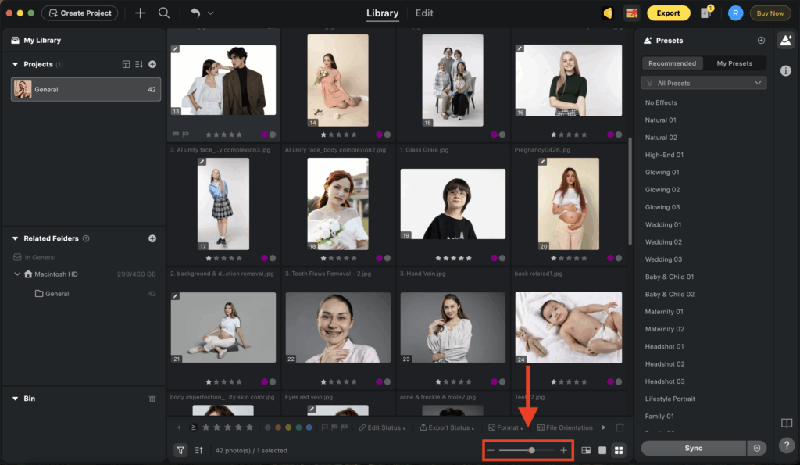Collapse the Related Folders section
800x465 pixels.
pos(16,238)
